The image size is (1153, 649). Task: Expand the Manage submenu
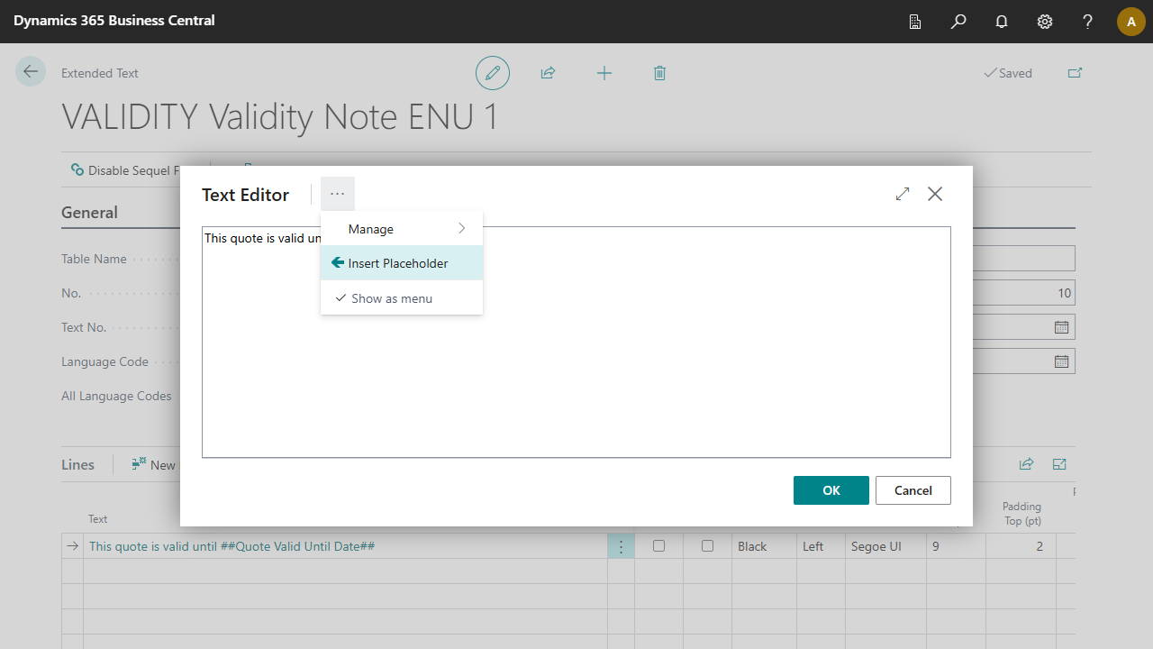[x=402, y=229]
